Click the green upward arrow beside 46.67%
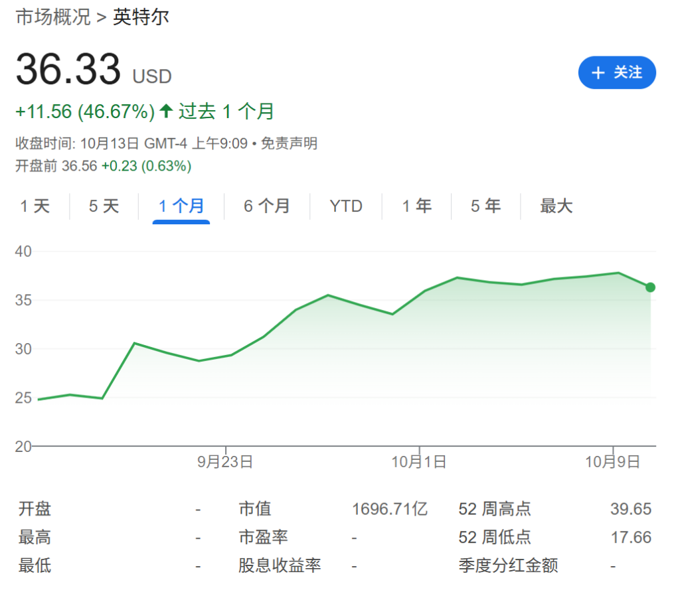 pyautogui.click(x=166, y=111)
